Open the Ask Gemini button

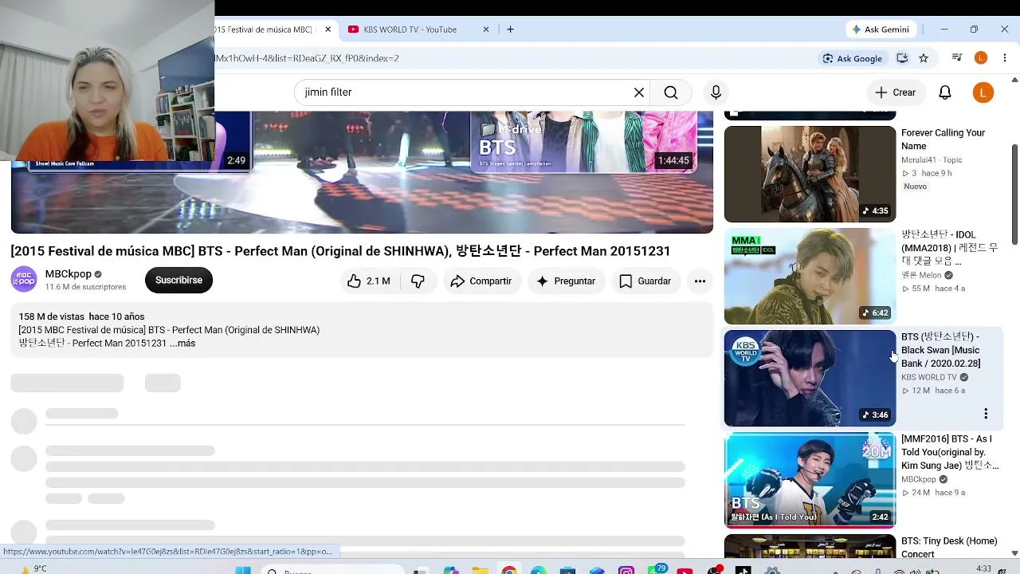point(881,29)
